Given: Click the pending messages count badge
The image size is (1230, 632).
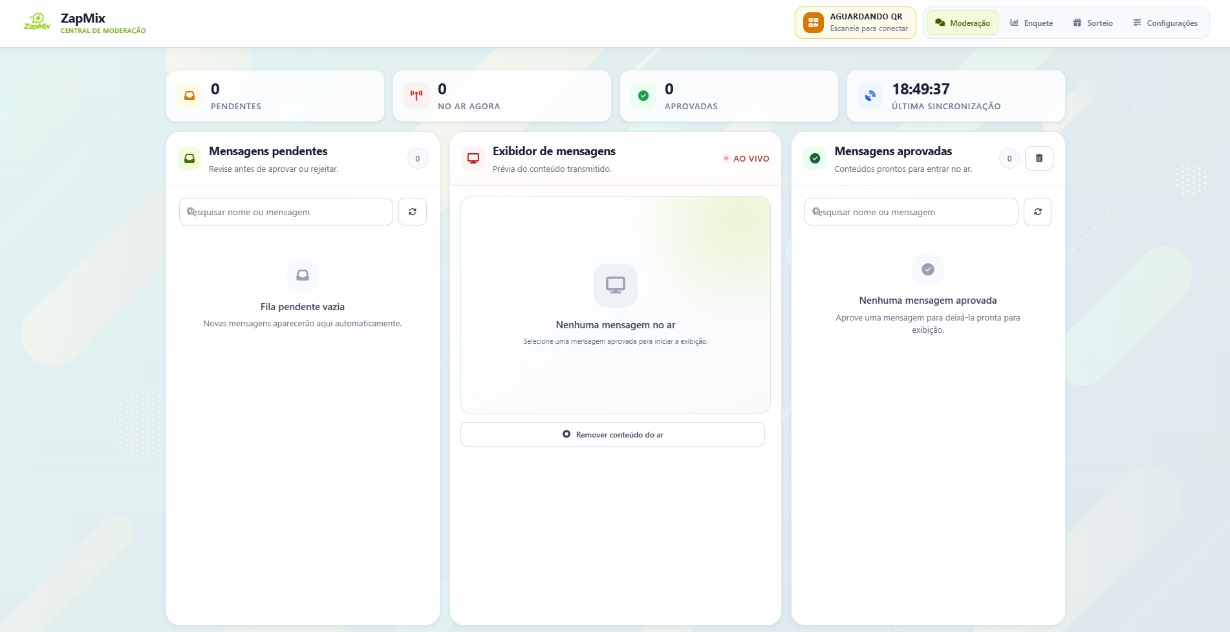Looking at the screenshot, I should (418, 158).
